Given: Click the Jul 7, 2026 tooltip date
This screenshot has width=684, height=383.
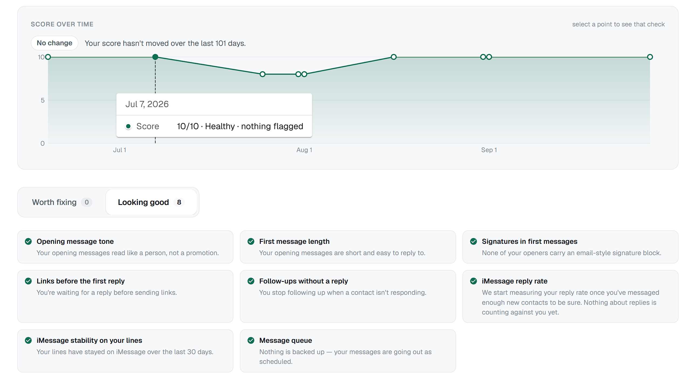Looking at the screenshot, I should pyautogui.click(x=147, y=104).
